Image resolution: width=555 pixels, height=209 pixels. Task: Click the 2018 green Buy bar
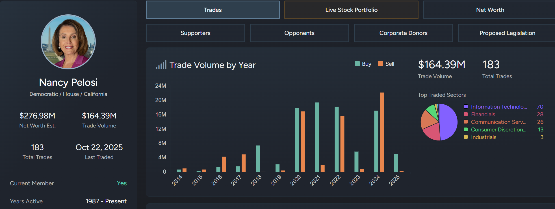258,159
